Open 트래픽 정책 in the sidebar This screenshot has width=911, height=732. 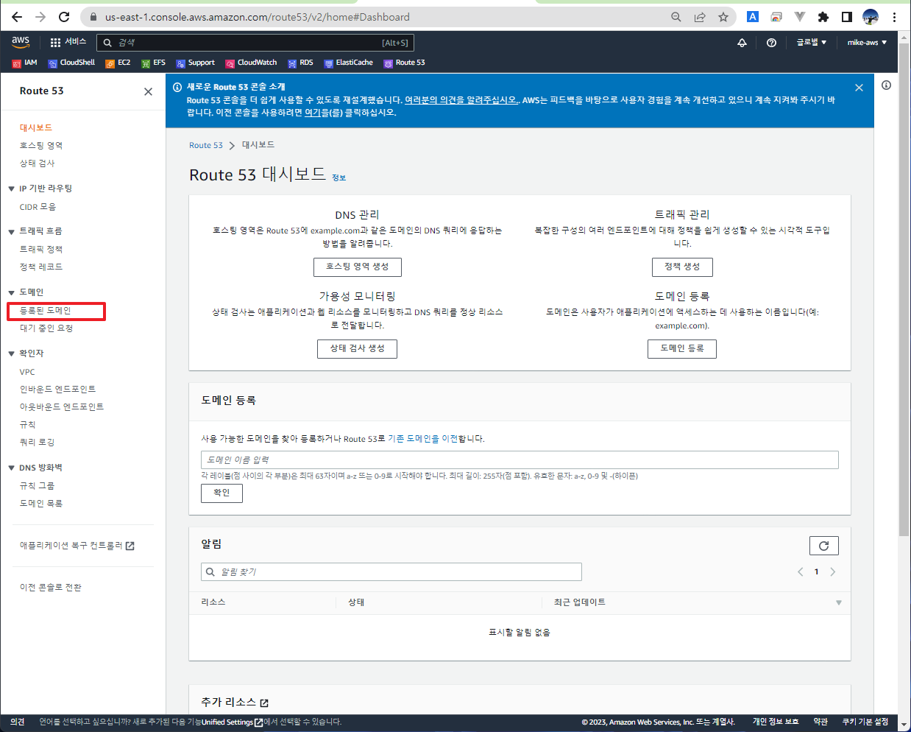pos(41,250)
